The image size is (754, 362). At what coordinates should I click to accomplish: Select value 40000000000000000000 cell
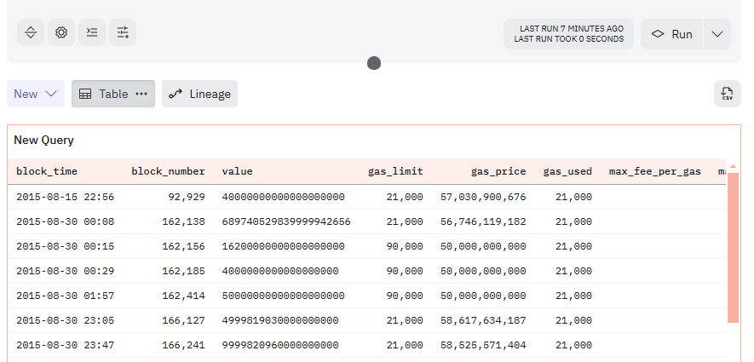(x=283, y=197)
